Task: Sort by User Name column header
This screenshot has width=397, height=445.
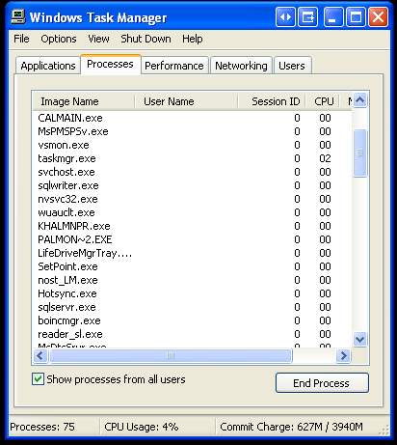Action: (186, 101)
